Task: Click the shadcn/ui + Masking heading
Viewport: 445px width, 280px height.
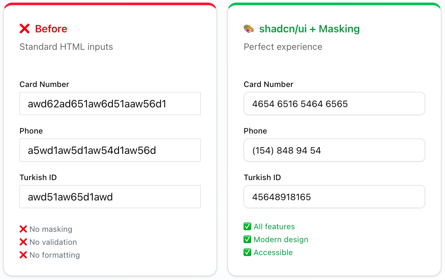Action: (x=309, y=28)
